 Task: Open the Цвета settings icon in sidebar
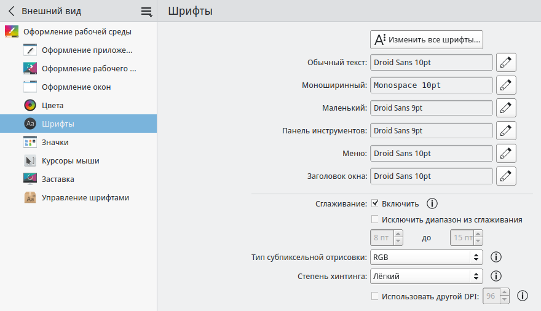[30, 106]
